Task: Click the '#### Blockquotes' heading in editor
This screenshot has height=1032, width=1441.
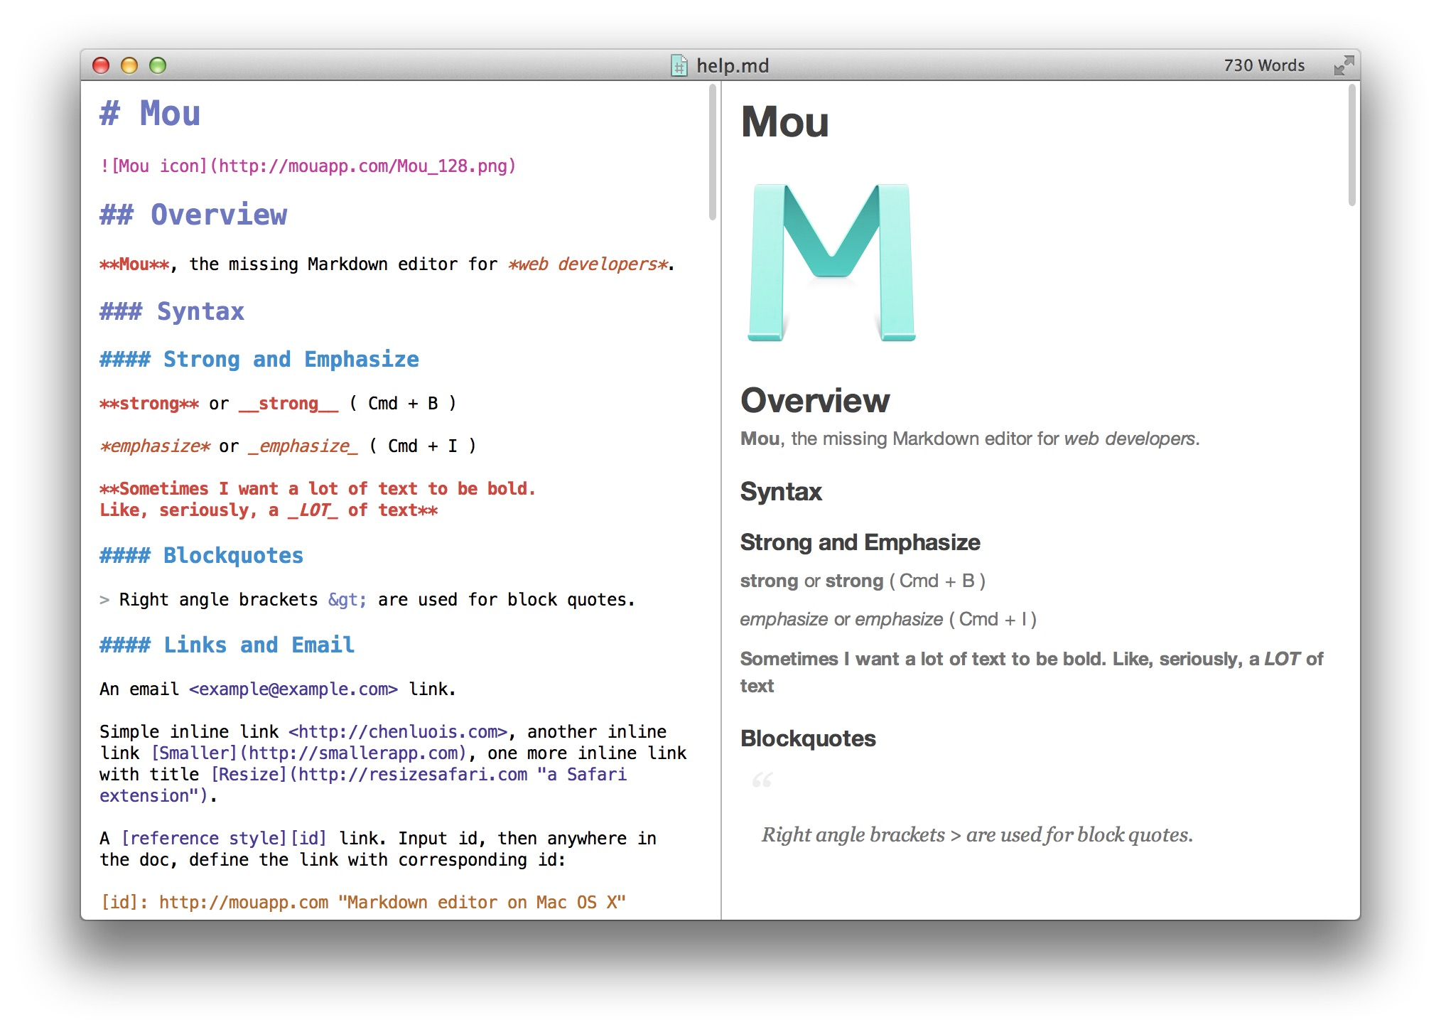Action: (202, 556)
